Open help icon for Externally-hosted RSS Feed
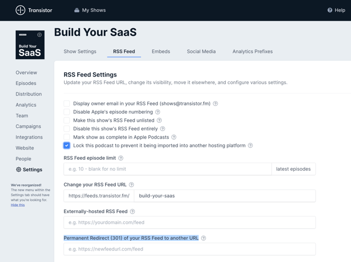This screenshot has height=262, width=351. [x=133, y=211]
